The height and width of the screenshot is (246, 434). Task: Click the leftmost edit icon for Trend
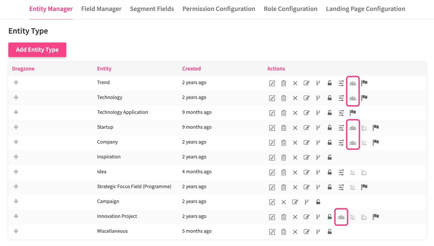272,83
